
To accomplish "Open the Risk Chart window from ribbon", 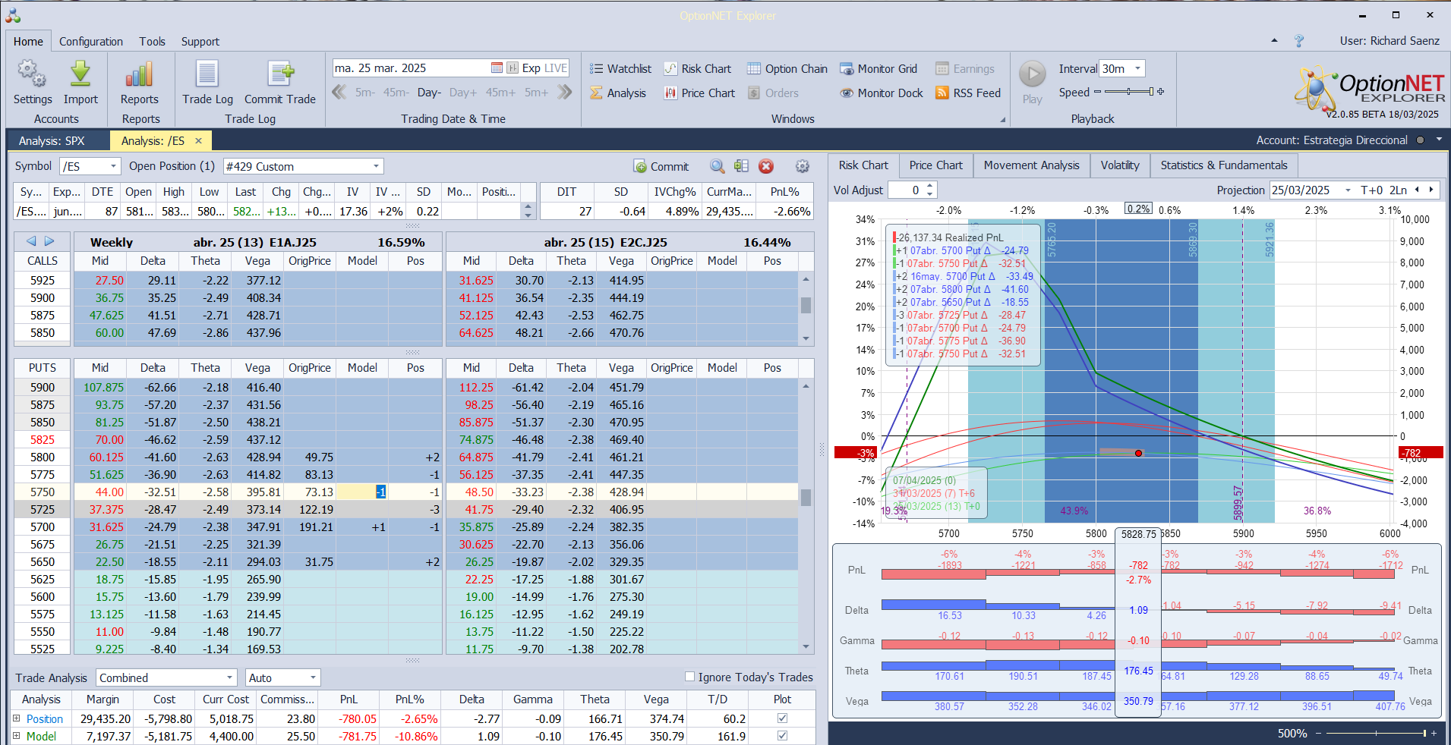I will [698, 69].
